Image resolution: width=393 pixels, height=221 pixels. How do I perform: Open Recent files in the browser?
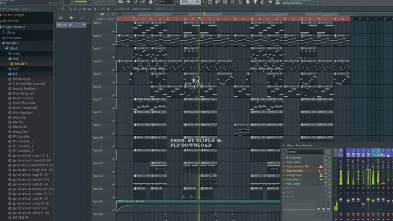click(x=11, y=21)
